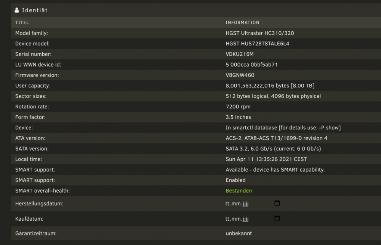Click the Model family row label
This screenshot has height=245, width=381.
[32, 33]
